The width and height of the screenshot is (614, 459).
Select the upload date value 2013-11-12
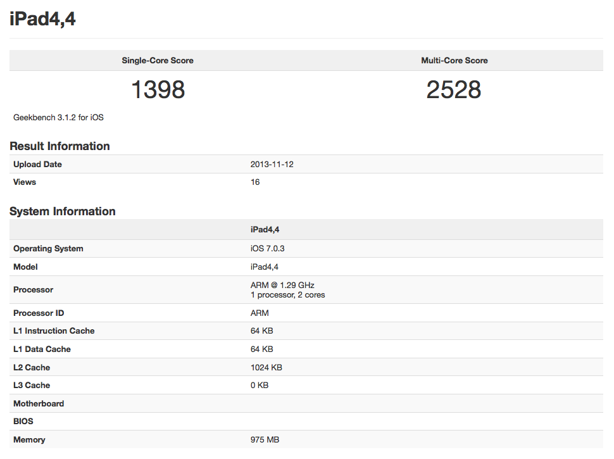tap(272, 165)
